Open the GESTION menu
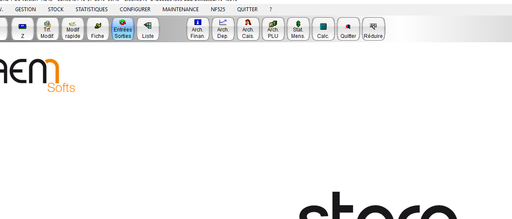The height and width of the screenshot is (219, 512). [x=25, y=9]
